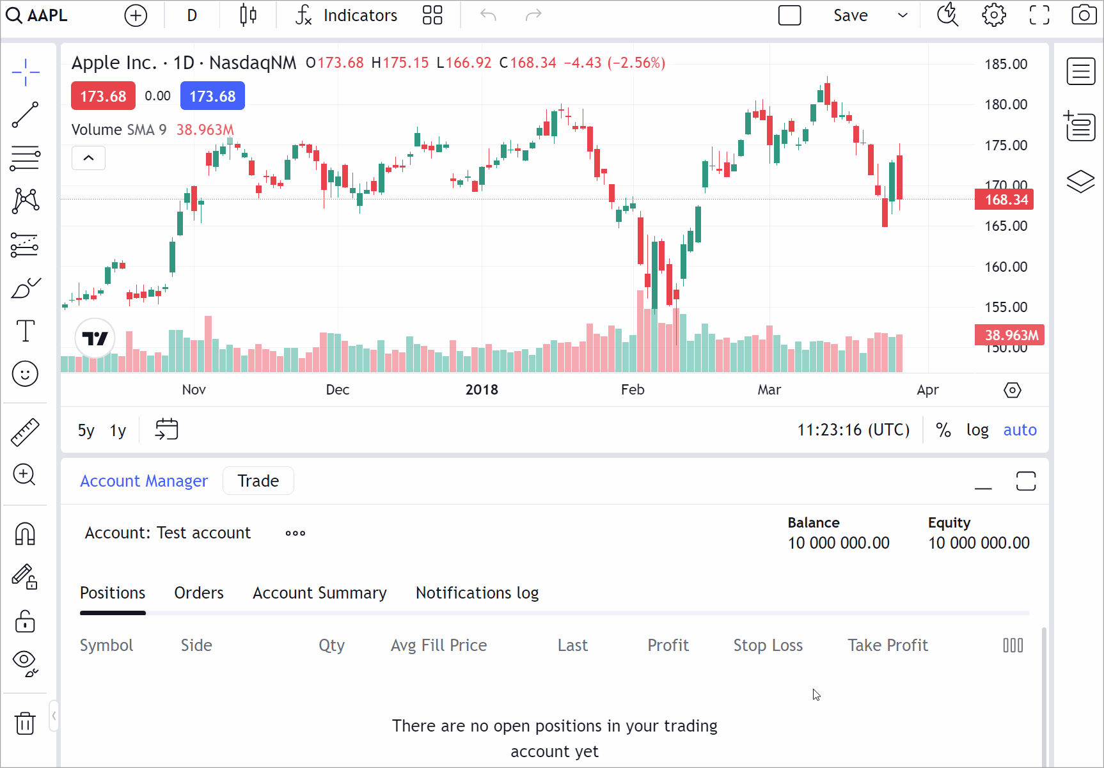This screenshot has height=768, width=1104.
Task: Open the emoji icons tool
Action: point(25,373)
